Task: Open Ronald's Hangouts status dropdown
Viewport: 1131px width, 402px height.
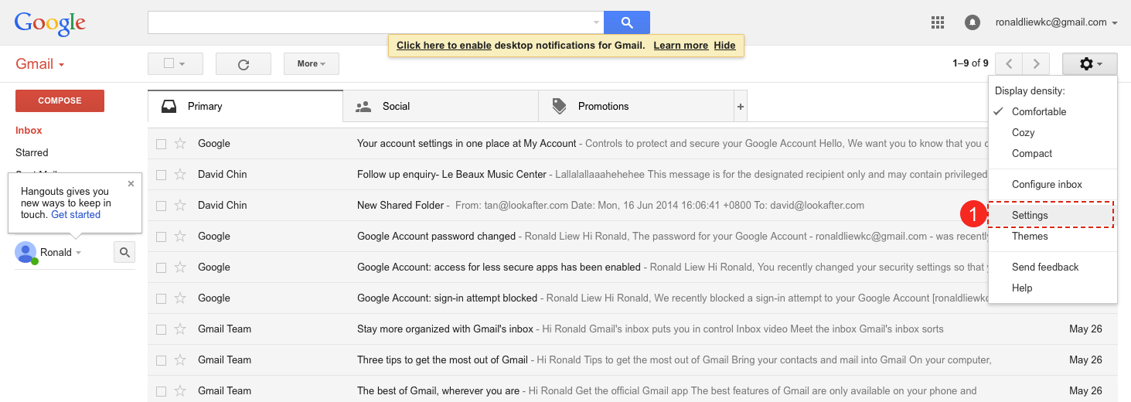Action: pos(78,253)
